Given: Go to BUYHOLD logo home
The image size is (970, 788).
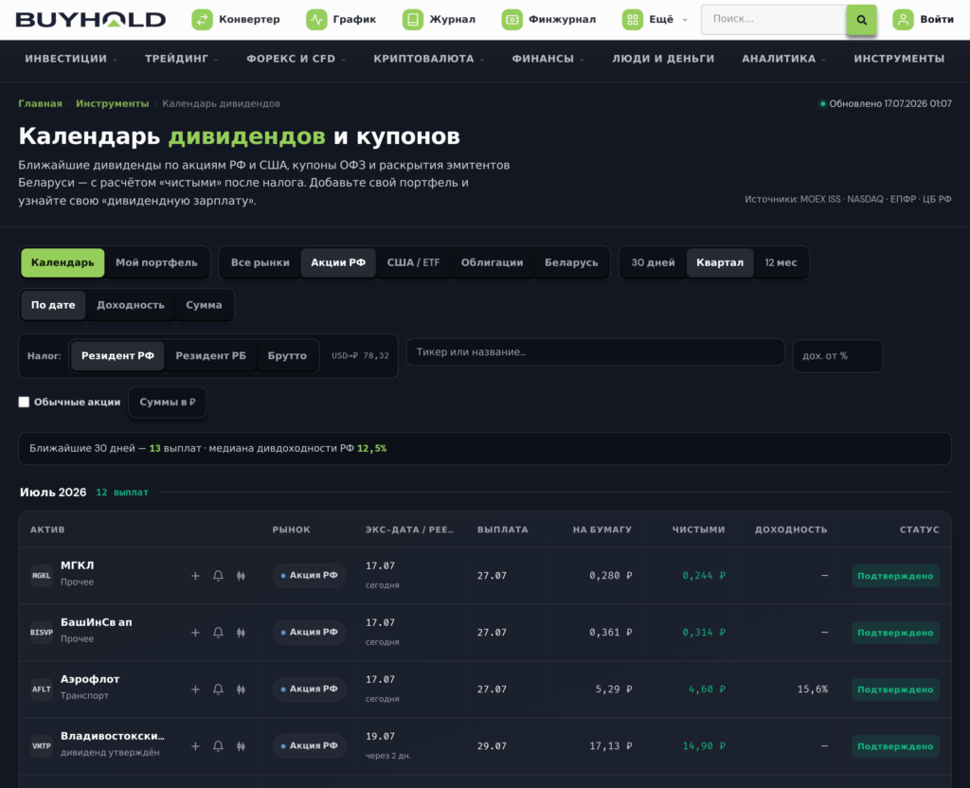Looking at the screenshot, I should point(91,20).
